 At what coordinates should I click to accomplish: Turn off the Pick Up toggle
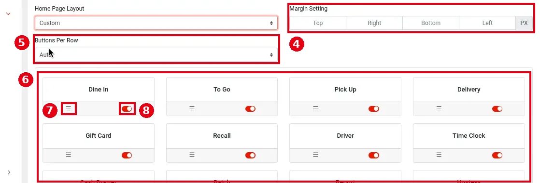pos(374,109)
